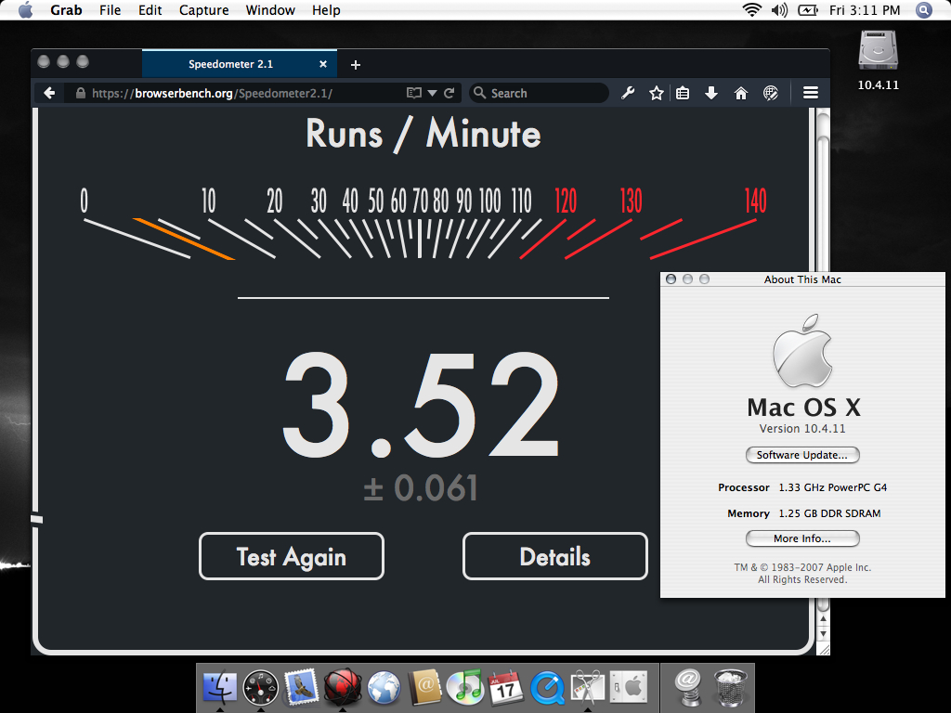Image resolution: width=951 pixels, height=713 pixels.
Task: Open iCal from the Dock
Action: [506, 688]
